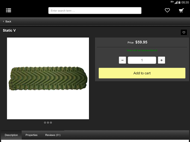Tap the signal strength status icon
190x142 pixels.
[x=176, y=2]
